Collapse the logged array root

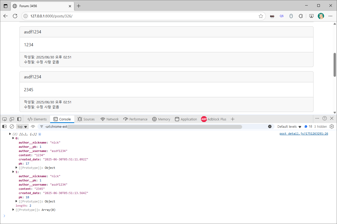(10, 134)
